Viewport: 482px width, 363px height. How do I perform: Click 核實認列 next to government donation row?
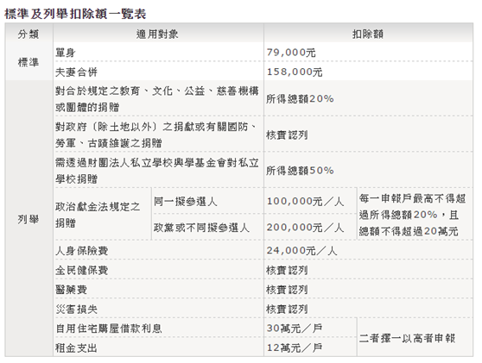pyautogui.click(x=287, y=135)
